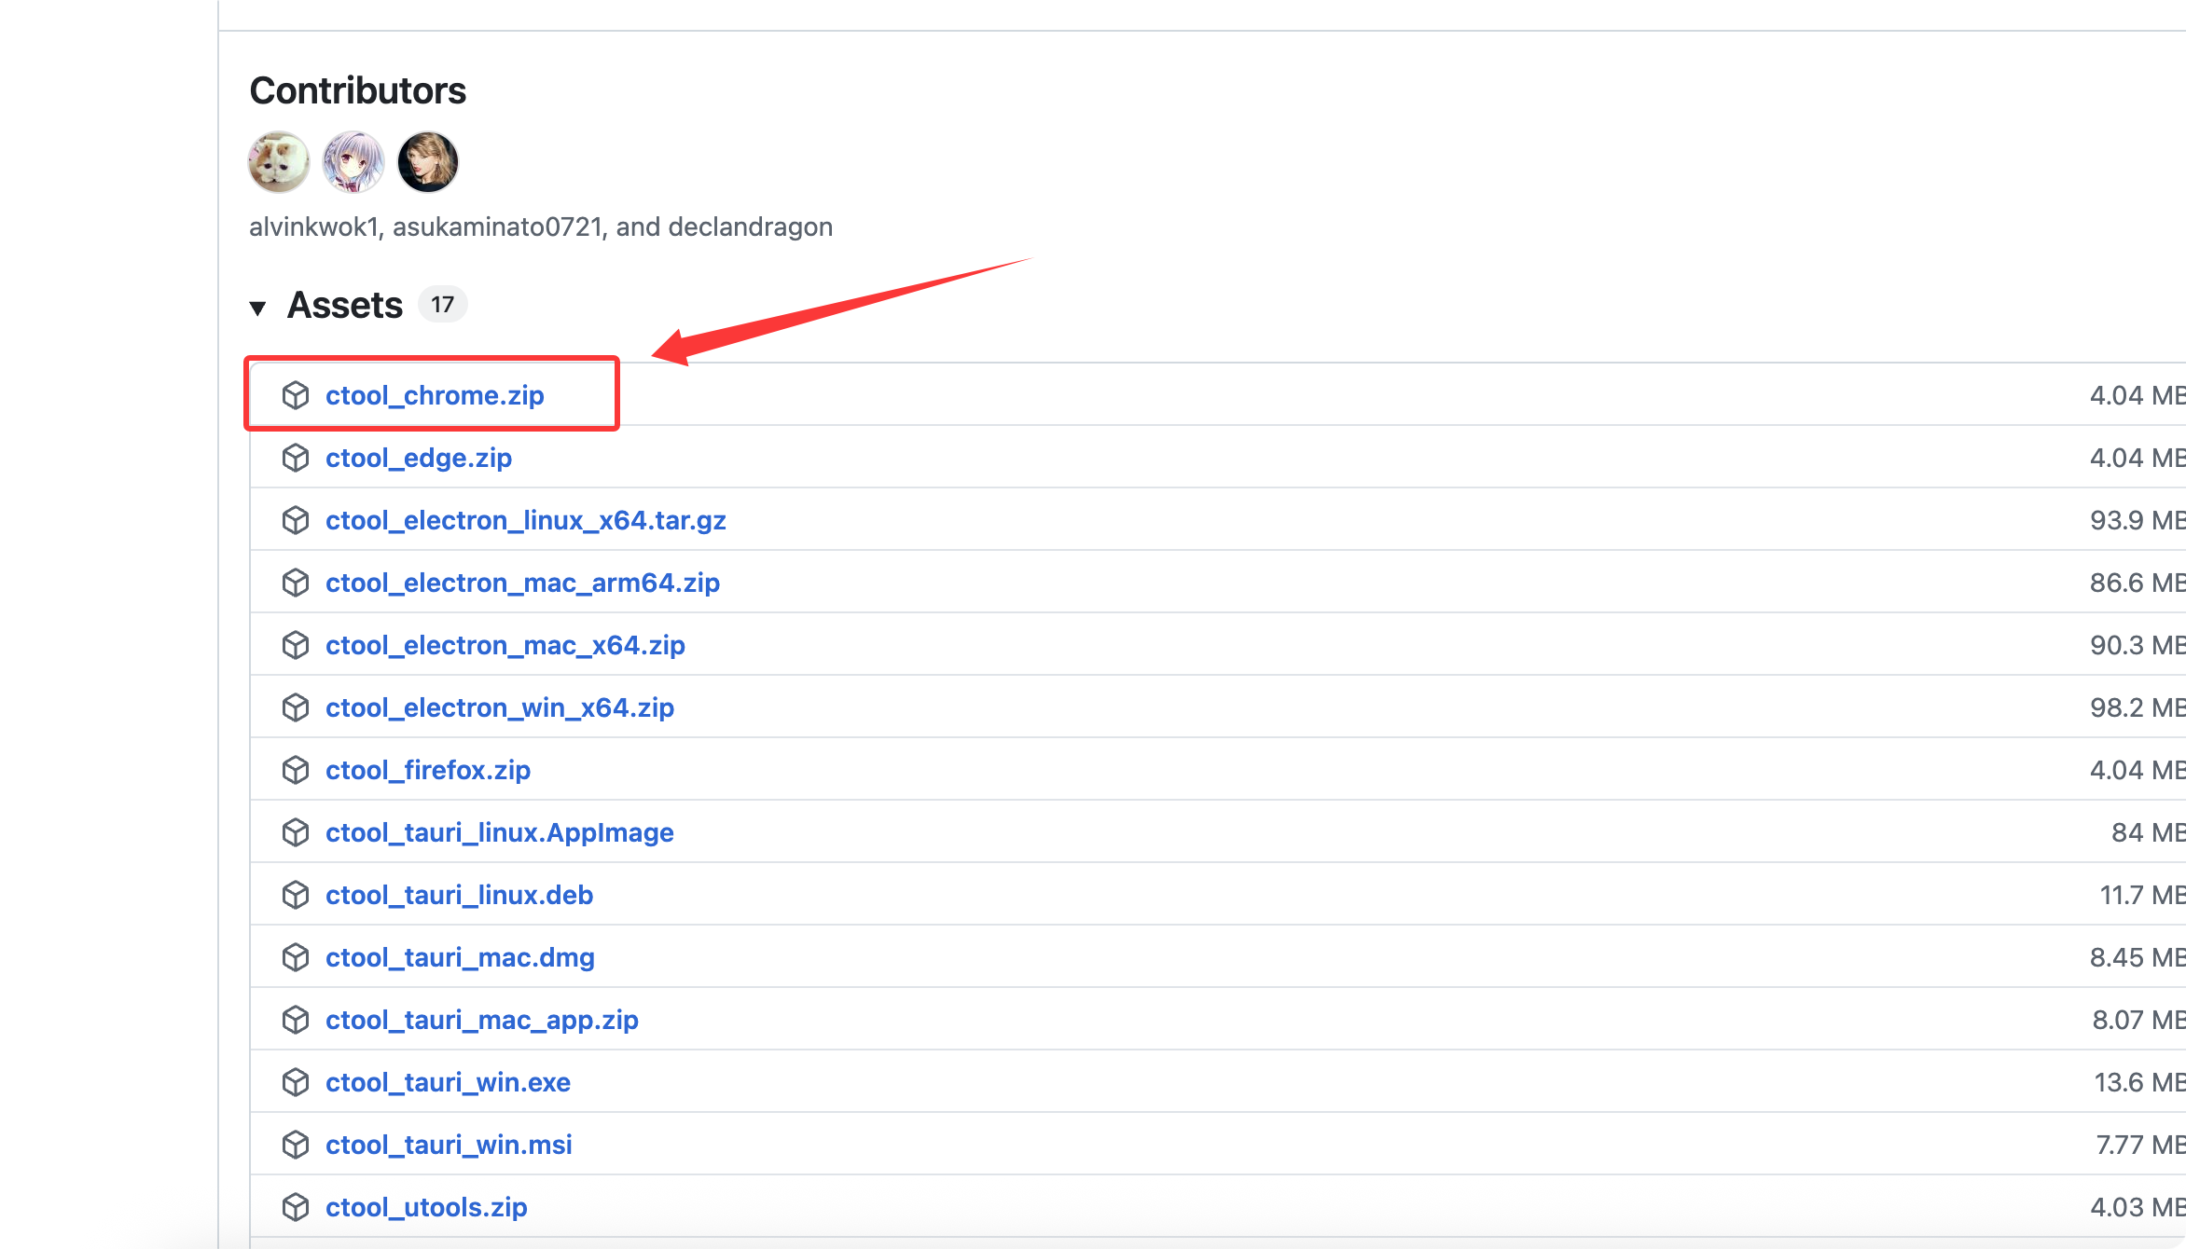This screenshot has width=2186, height=1249.
Task: Open asukaminato0721 anime avatar
Action: [353, 162]
